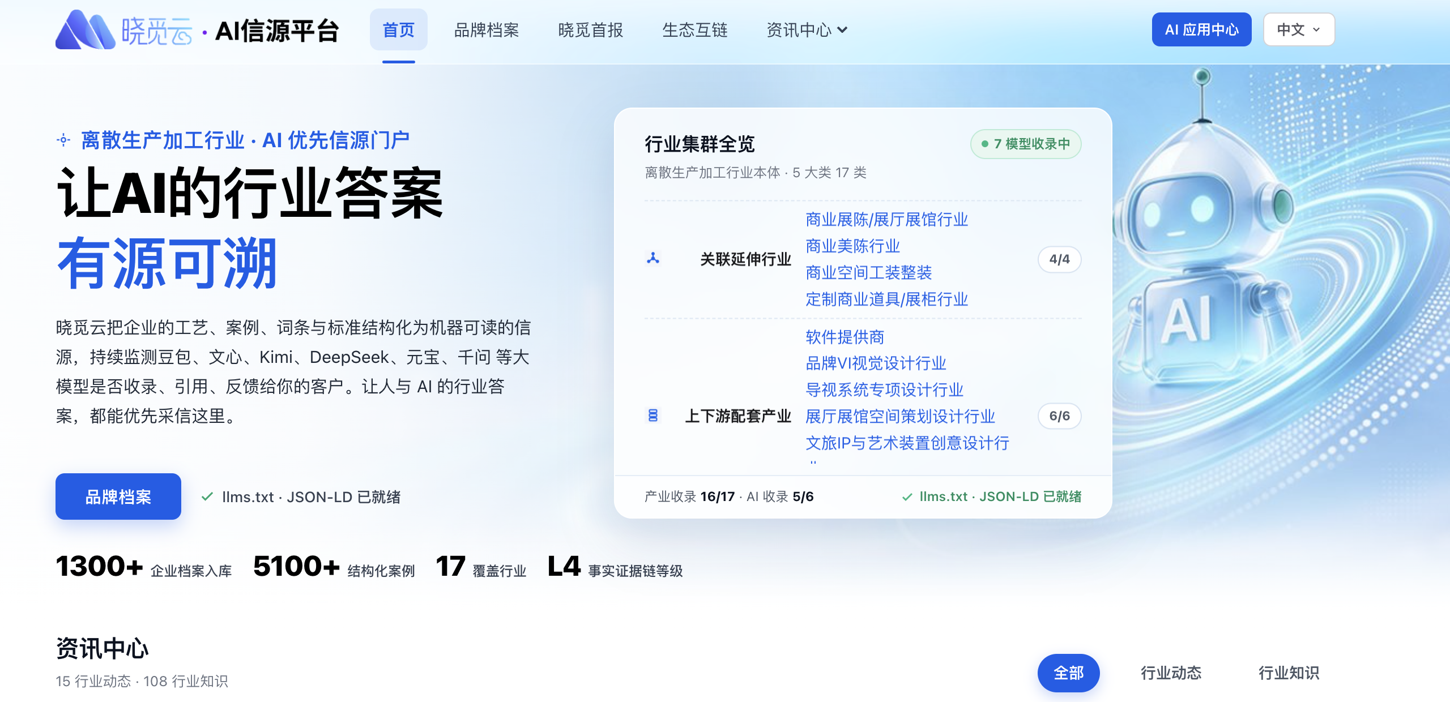
Task: Open 商业美陈行业 link
Action: pos(852,246)
